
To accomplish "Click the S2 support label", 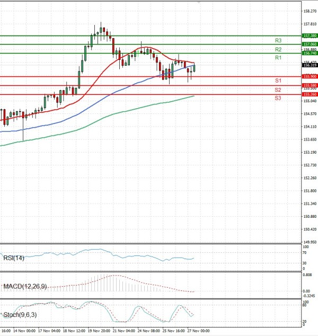I will [278, 90].
